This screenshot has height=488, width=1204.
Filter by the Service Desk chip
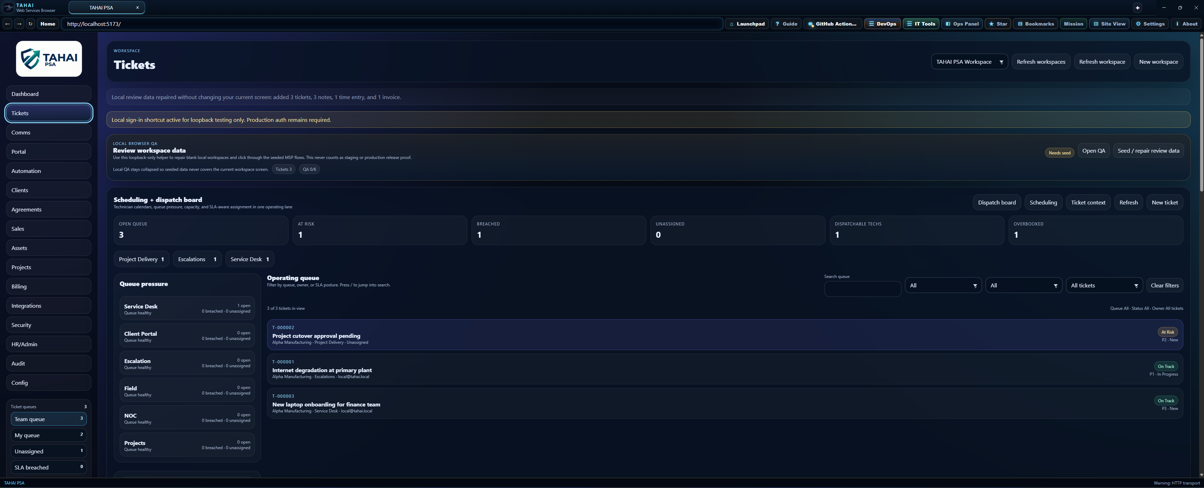point(250,259)
